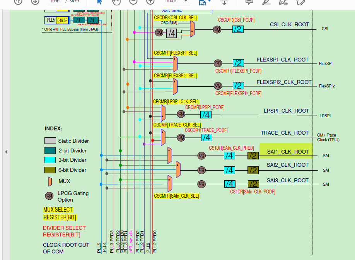355x260 pixels.
Task: Click CSCMR1[FLEXSPI_SEL] mux select label
Action: point(175,53)
